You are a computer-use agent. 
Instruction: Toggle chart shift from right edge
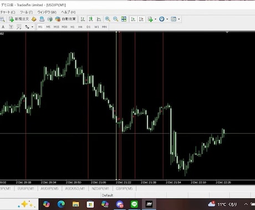141,19
